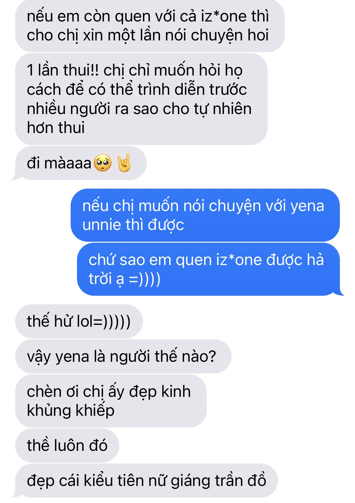Image resolution: width=355 pixels, height=503 pixels.
Task: Tap the 'thế hử lol=)))))' bubble
Action: coord(79,322)
